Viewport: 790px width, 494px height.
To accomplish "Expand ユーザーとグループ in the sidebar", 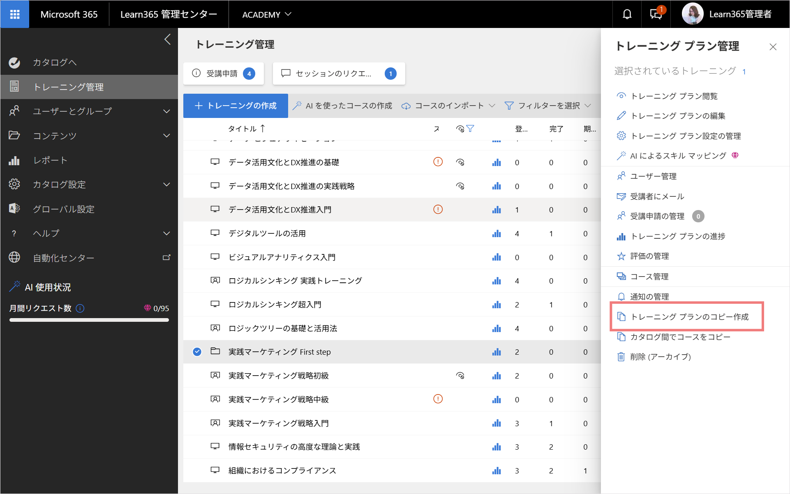I will 89,111.
